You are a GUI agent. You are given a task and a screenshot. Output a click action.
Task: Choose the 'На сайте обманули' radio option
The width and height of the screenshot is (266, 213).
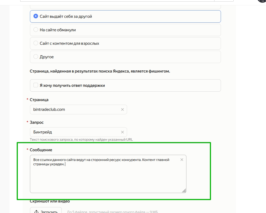[x=36, y=30]
